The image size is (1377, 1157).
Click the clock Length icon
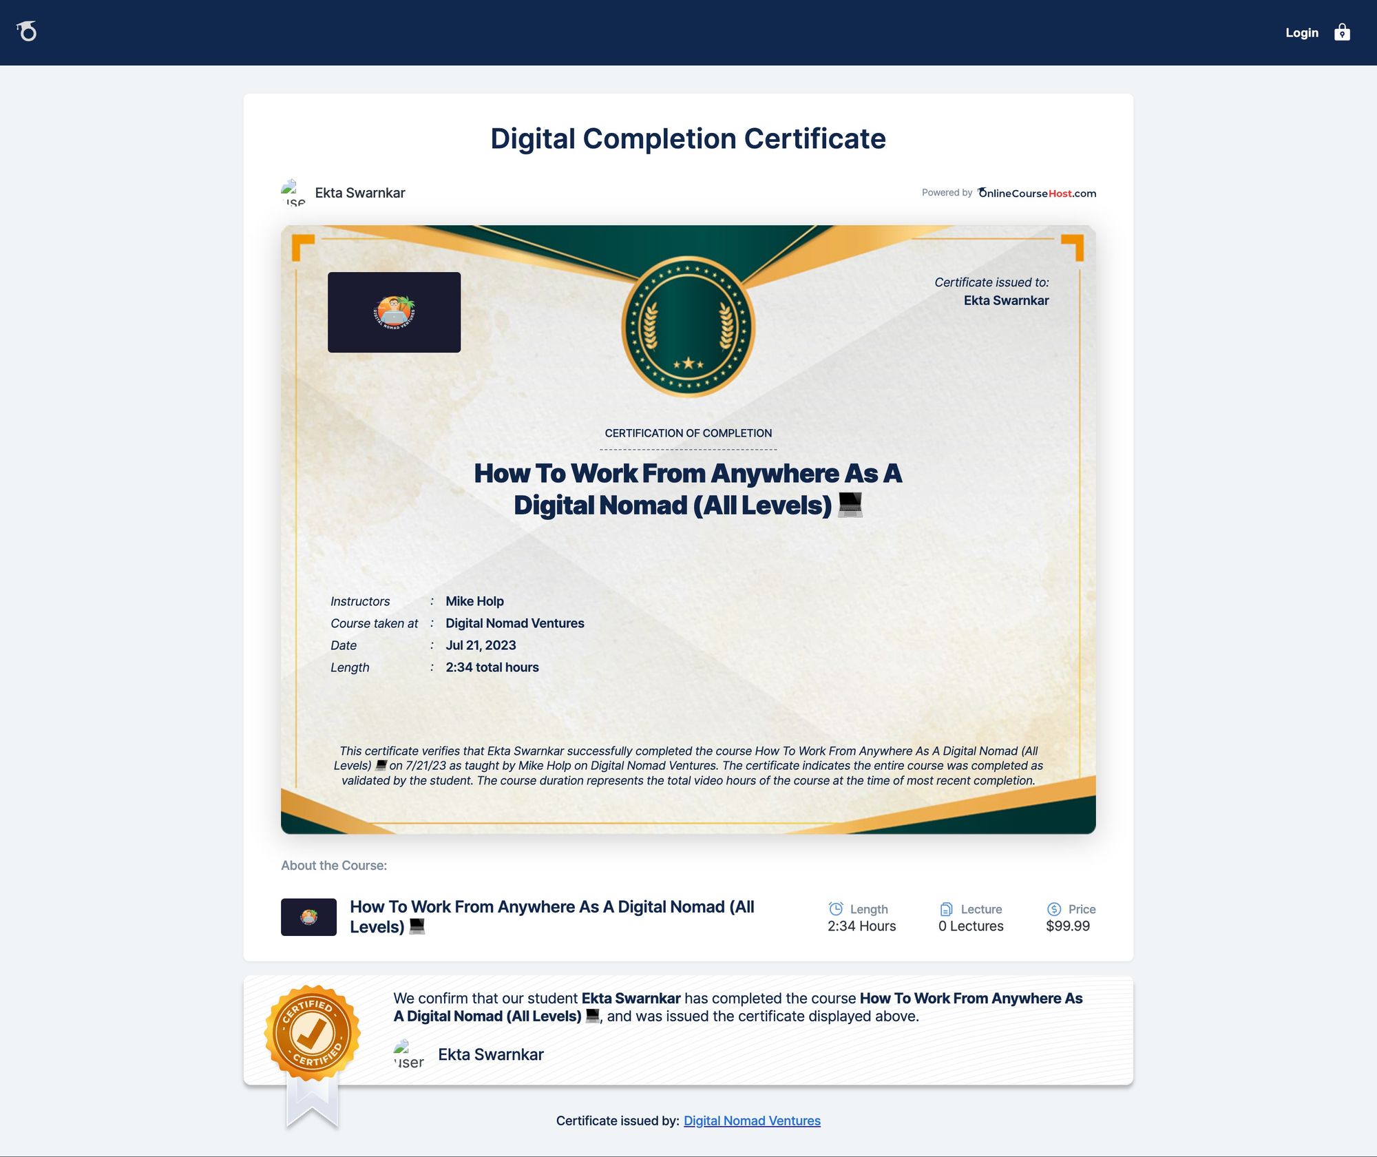point(836,909)
